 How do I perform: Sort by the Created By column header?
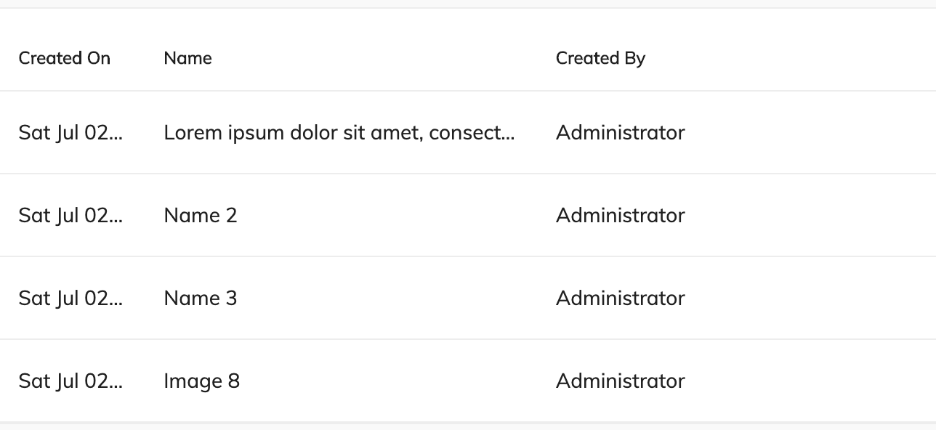pyautogui.click(x=600, y=58)
